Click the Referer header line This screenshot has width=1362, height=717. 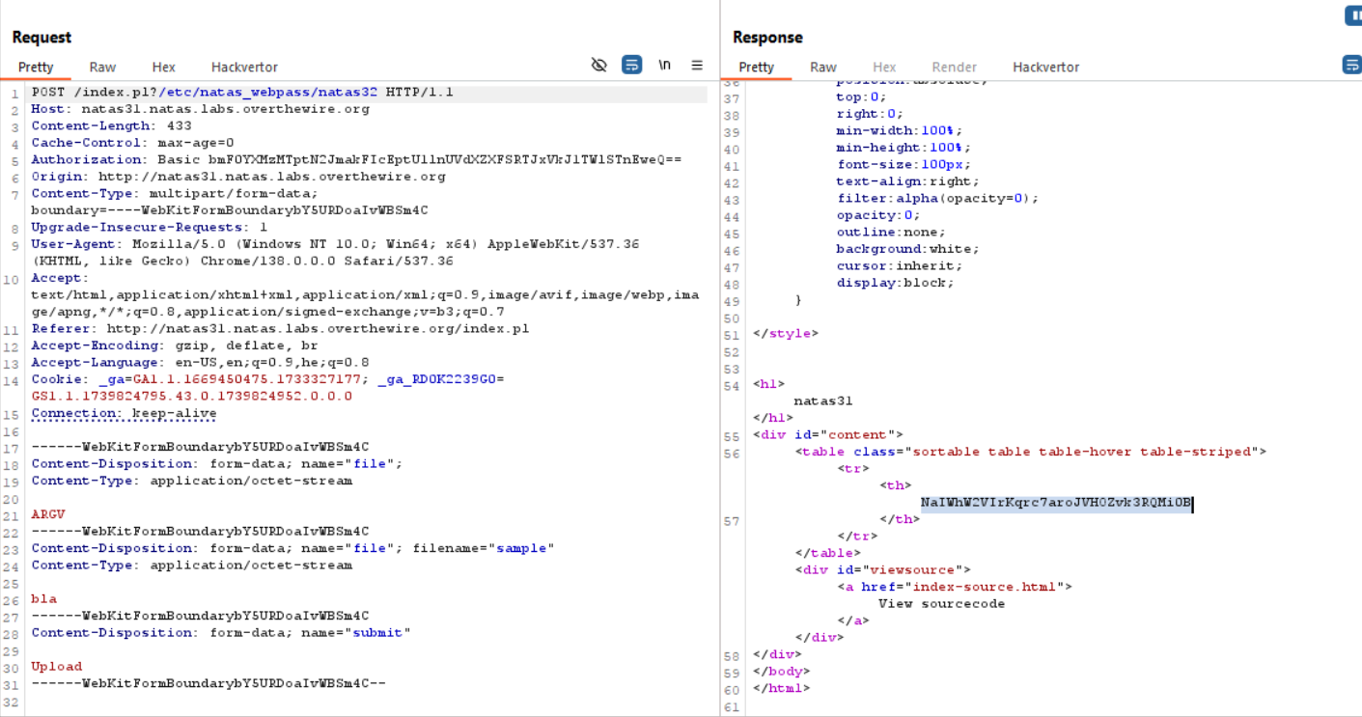point(280,329)
